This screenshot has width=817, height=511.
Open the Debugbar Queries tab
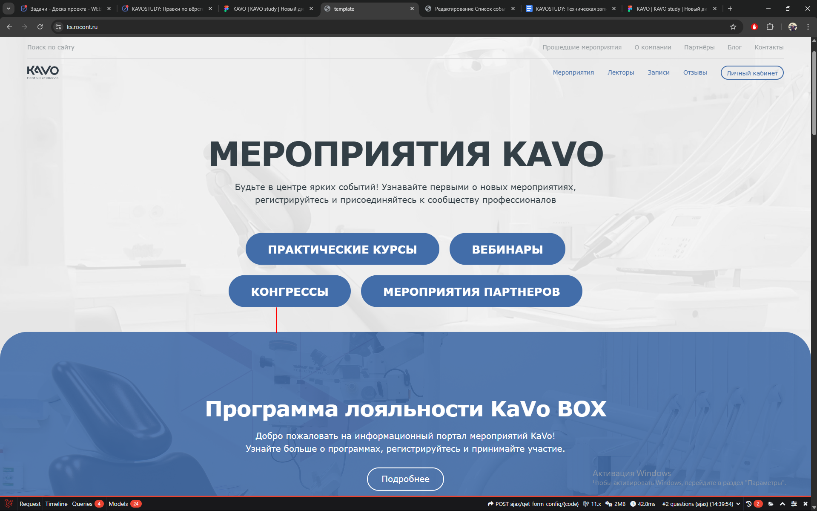pos(87,504)
